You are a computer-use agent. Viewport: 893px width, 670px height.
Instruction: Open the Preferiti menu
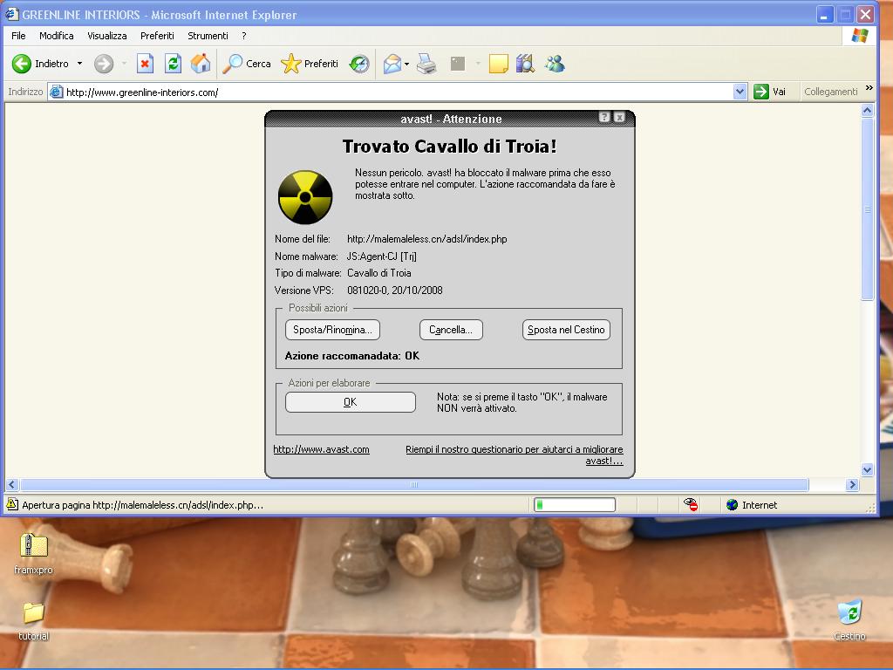(157, 35)
